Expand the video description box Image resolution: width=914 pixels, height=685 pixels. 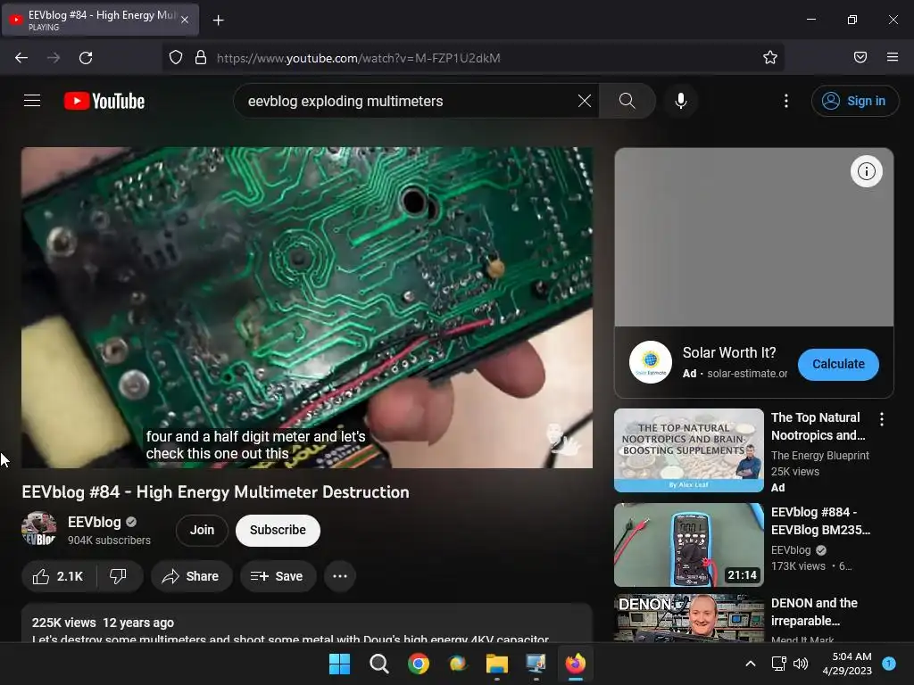tap(307, 623)
